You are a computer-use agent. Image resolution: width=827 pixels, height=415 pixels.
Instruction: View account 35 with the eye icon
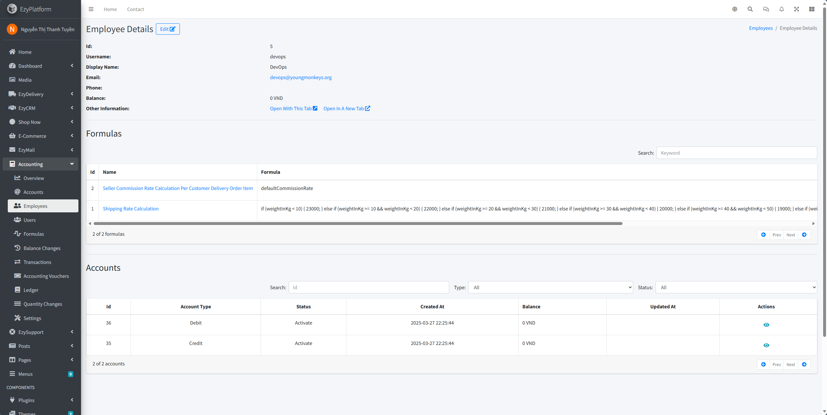coord(766,345)
